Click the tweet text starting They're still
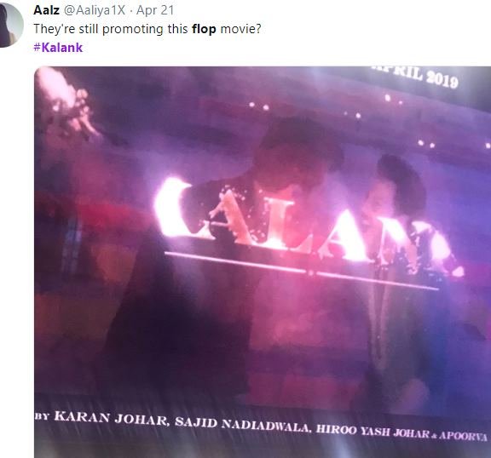The height and width of the screenshot is (458, 491). [147, 29]
